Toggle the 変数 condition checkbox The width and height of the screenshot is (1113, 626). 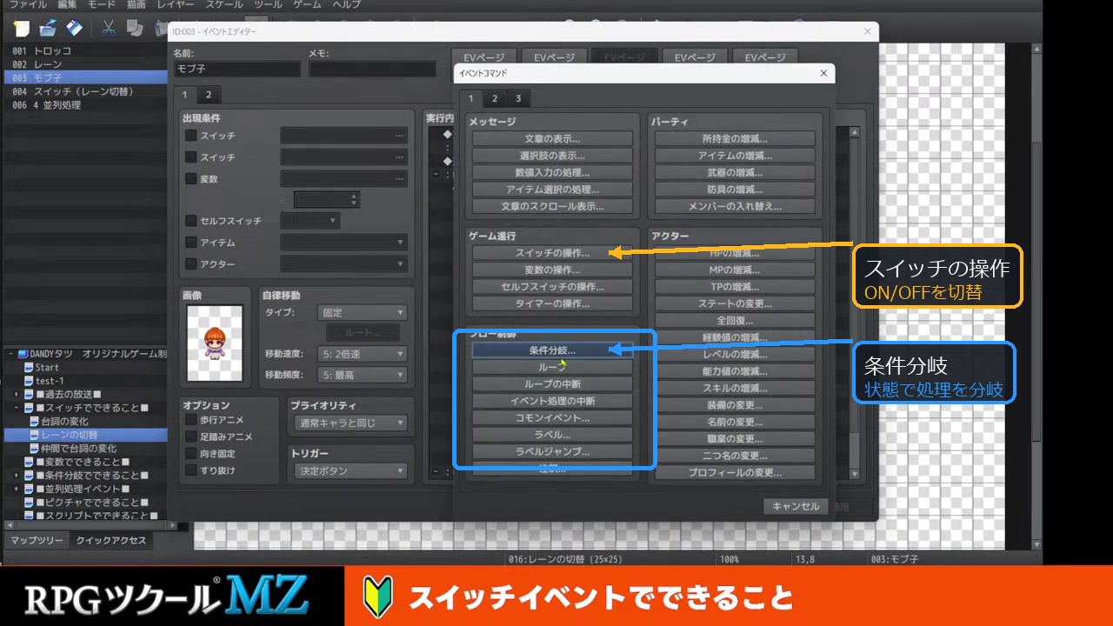click(x=190, y=179)
